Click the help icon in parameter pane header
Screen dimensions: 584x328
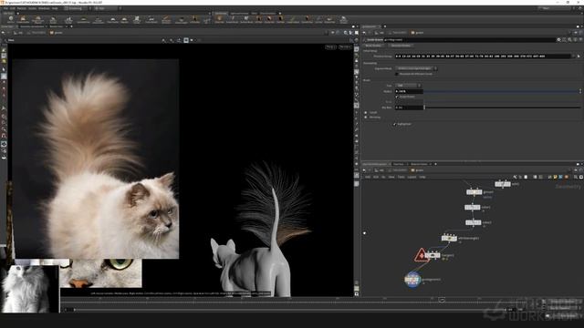(x=580, y=40)
